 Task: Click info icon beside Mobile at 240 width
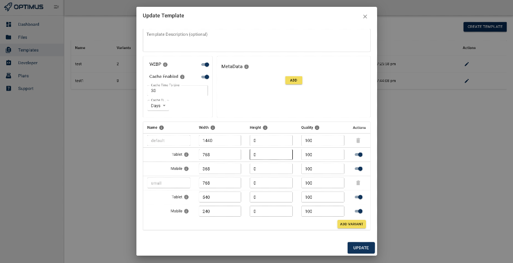coord(186,211)
